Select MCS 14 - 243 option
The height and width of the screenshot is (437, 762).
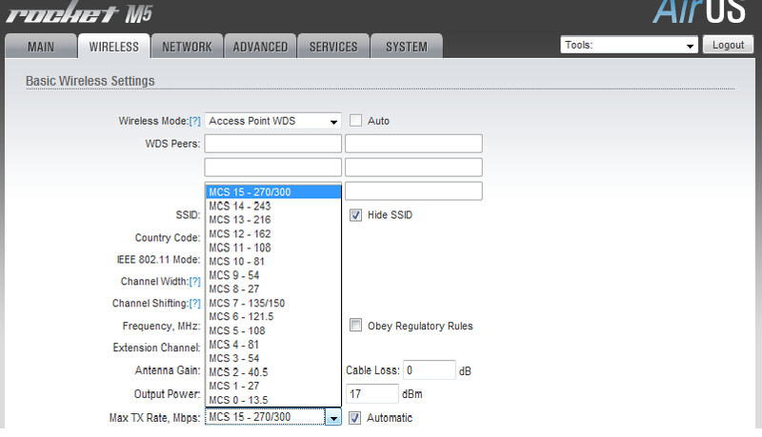273,206
